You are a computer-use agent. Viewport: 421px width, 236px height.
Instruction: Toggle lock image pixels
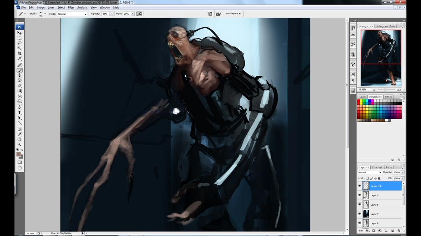[371, 178]
